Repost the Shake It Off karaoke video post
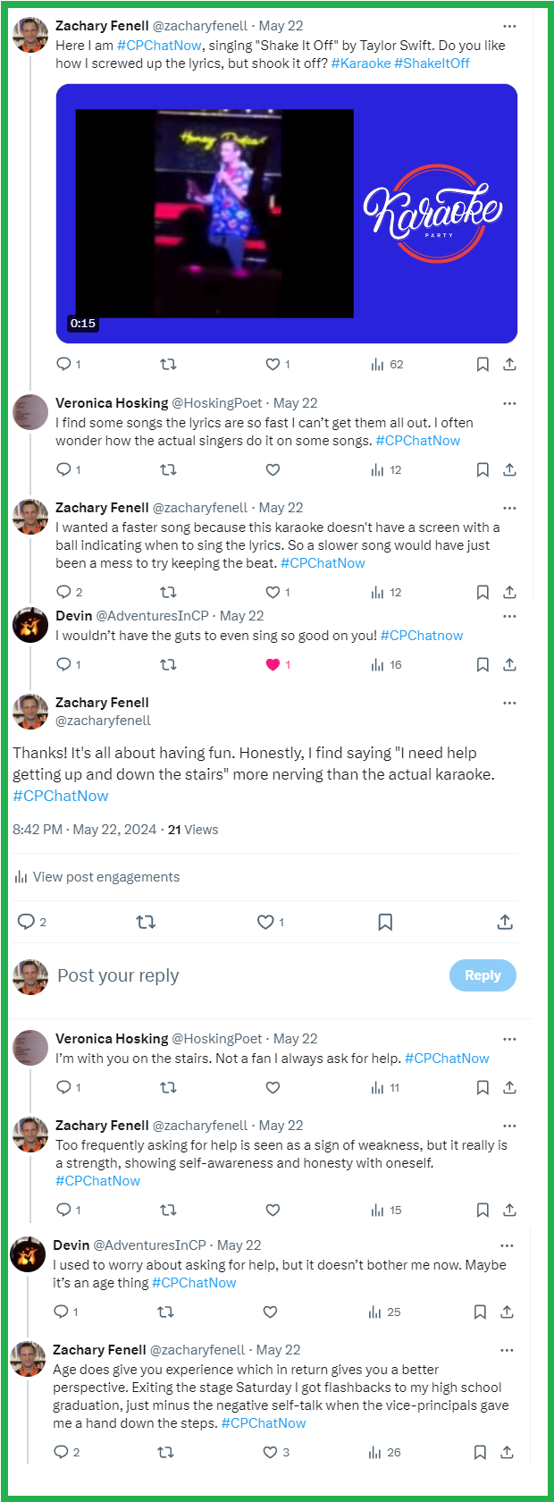The width and height of the screenshot is (554, 1502). point(168,364)
